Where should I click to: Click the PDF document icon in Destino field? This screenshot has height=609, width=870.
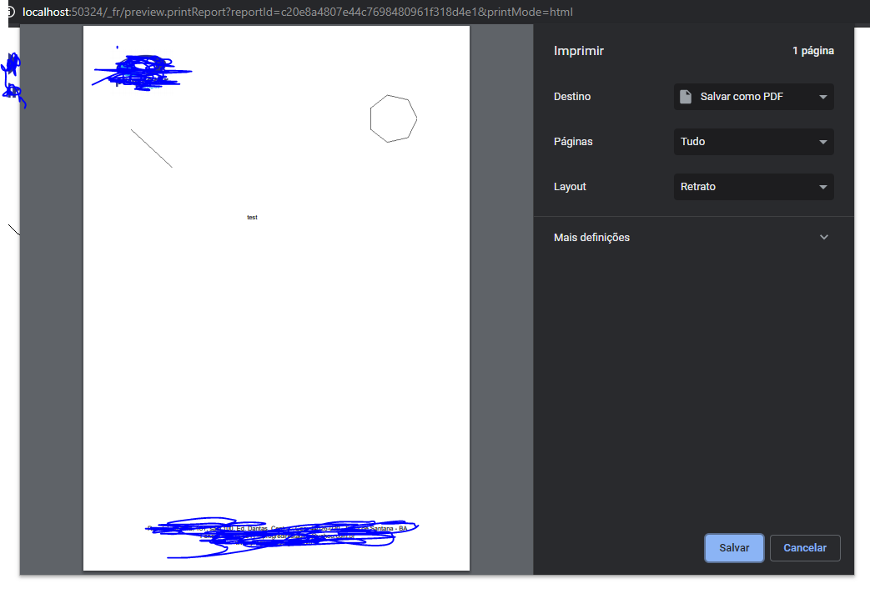coord(686,97)
